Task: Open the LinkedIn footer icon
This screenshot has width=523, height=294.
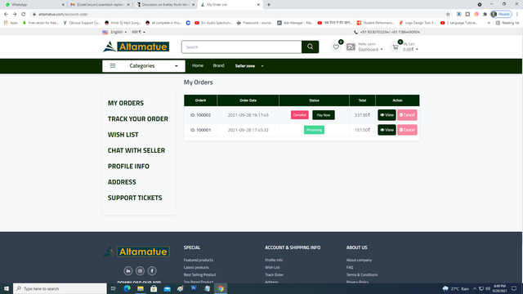Action: point(128,270)
